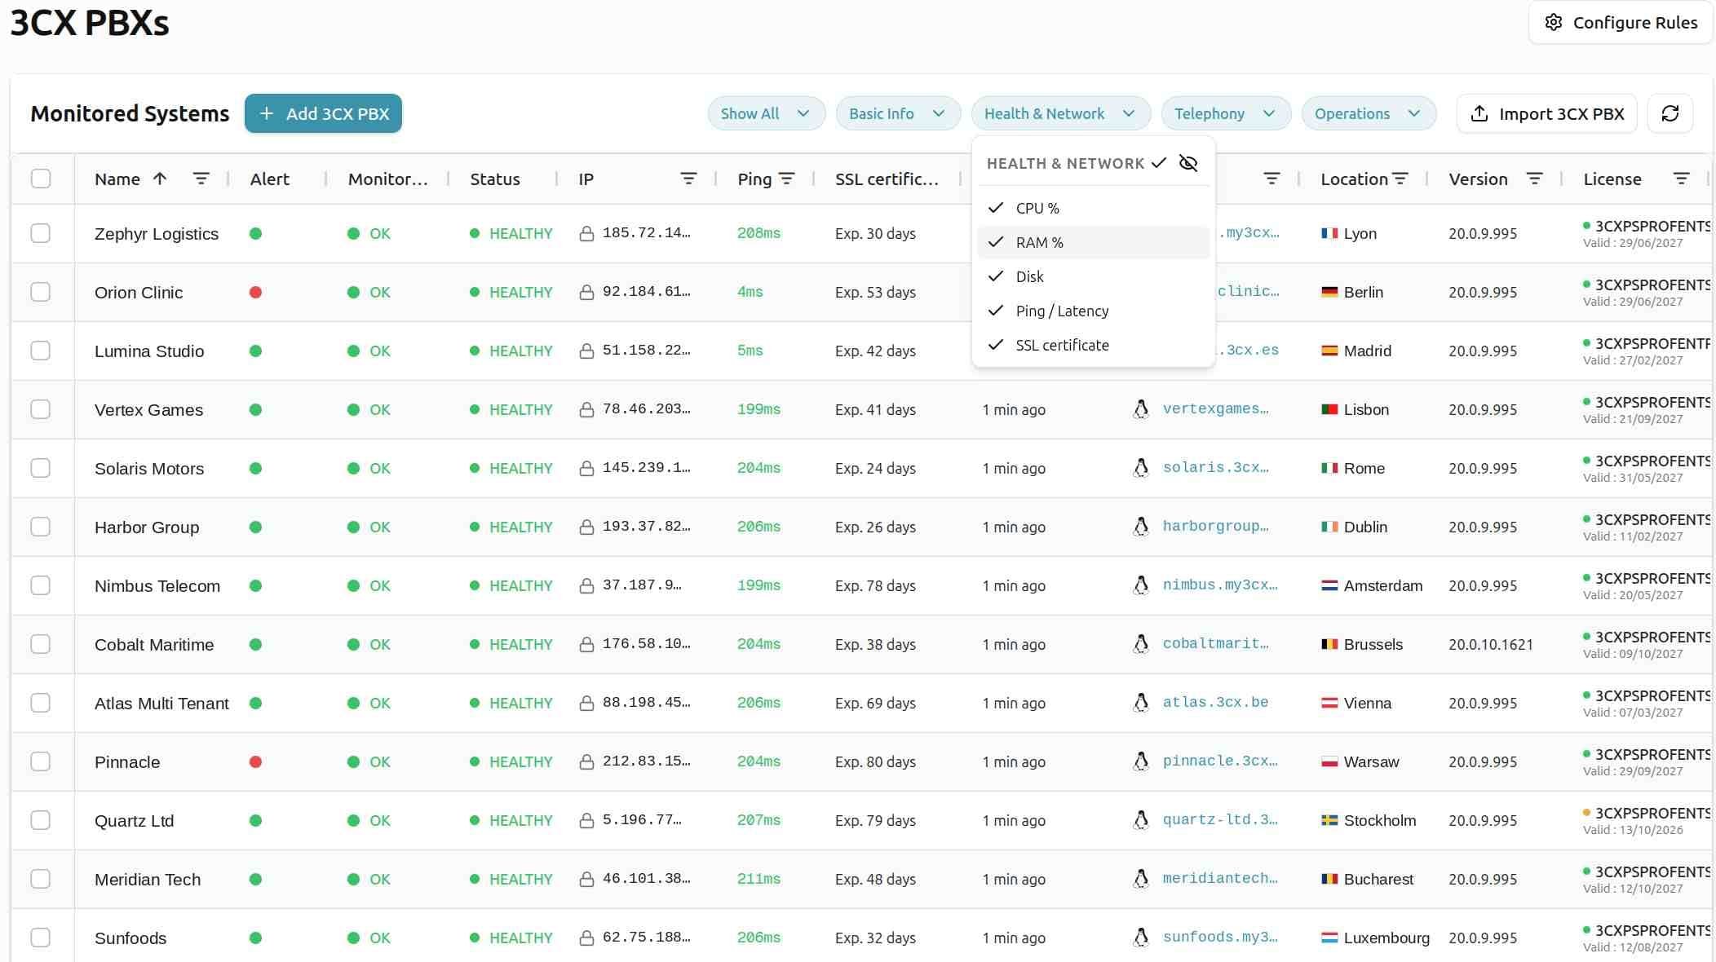The image size is (1716, 962).
Task: Check the Solaris Motors row checkbox
Action: click(40, 468)
